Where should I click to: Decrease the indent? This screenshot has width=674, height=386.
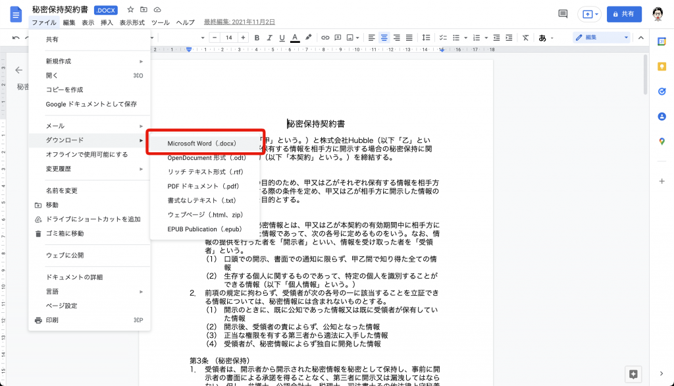pos(496,38)
